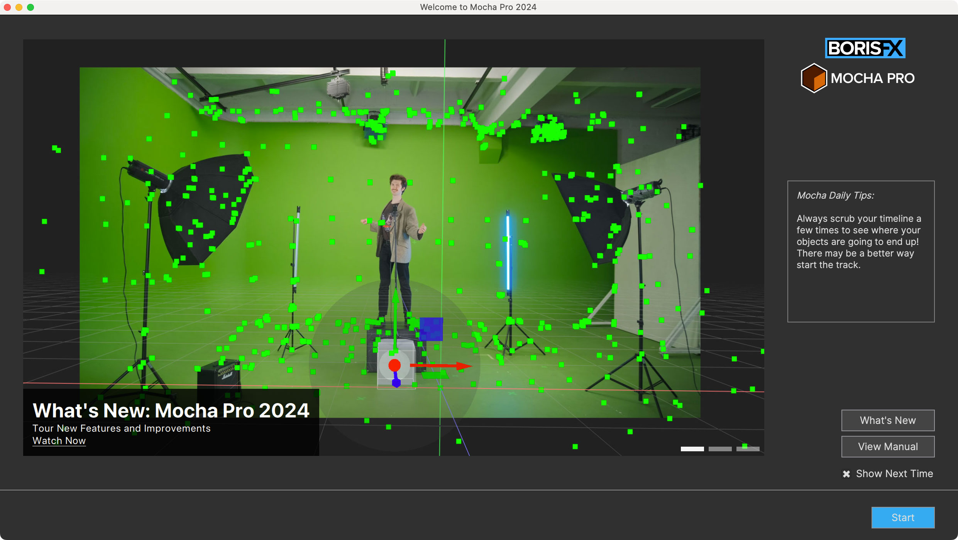Click the green-screen studio banner image
The width and height of the screenshot is (958, 540).
pyautogui.click(x=394, y=247)
